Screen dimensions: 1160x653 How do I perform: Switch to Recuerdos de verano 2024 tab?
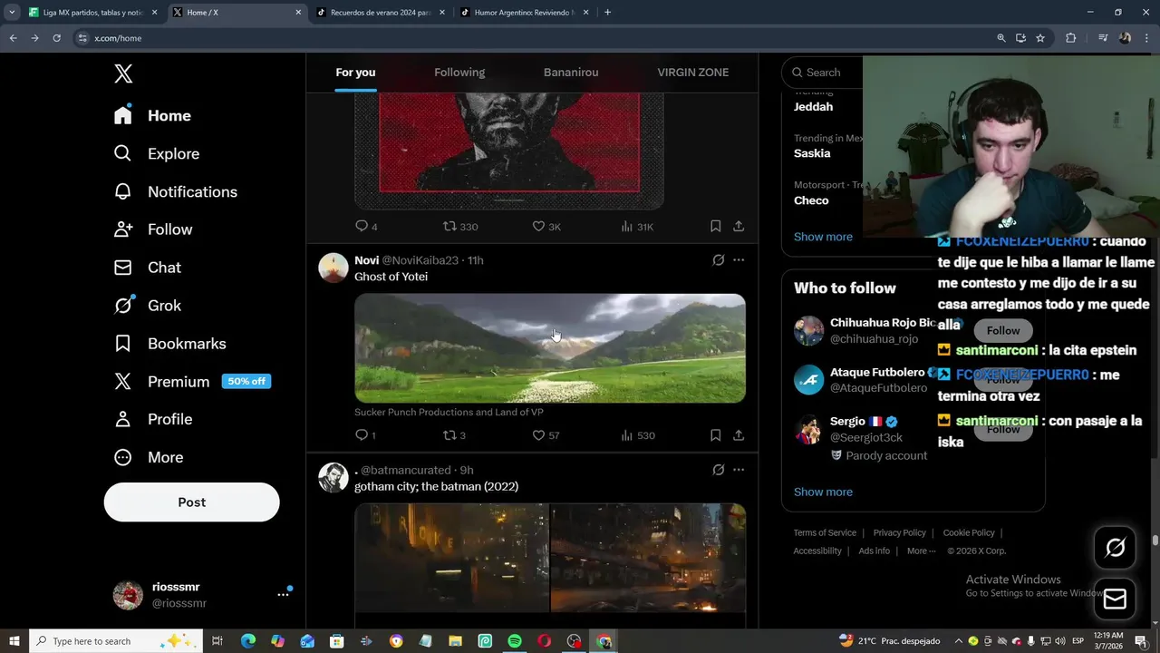pos(379,13)
